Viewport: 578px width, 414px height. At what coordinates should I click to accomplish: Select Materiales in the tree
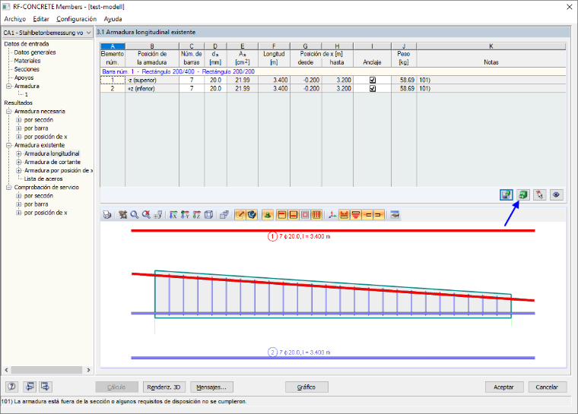[27, 61]
